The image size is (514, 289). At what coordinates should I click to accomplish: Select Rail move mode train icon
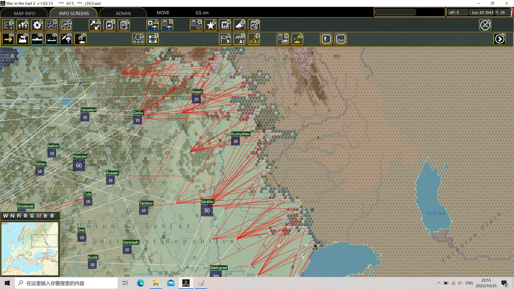23,39
